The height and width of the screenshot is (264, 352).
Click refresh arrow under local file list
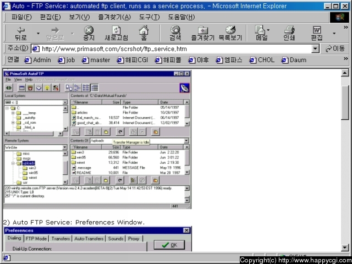pyautogui.click(x=120, y=132)
